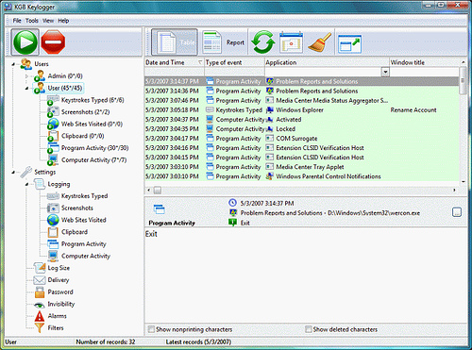The image size is (472, 350).
Task: Open details with the ellipsis button
Action: point(457,212)
